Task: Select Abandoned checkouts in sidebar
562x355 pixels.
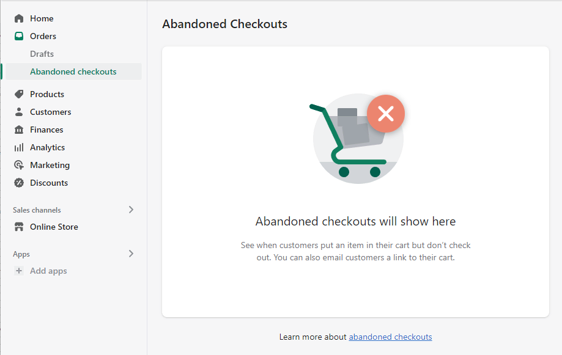Action: click(73, 71)
